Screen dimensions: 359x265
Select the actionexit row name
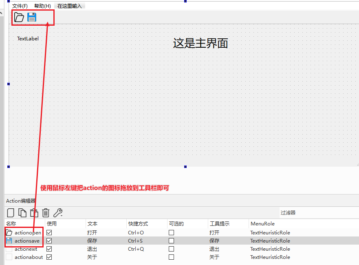click(x=26, y=249)
